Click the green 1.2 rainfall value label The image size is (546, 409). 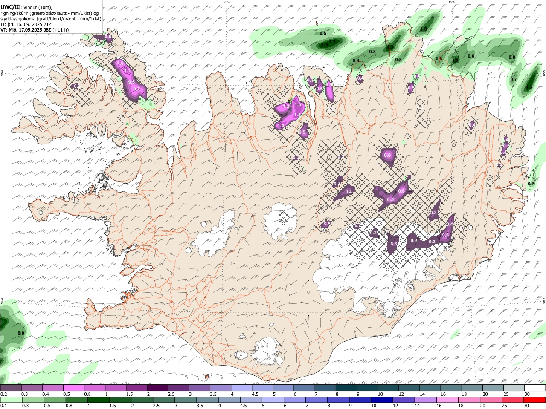455,60
